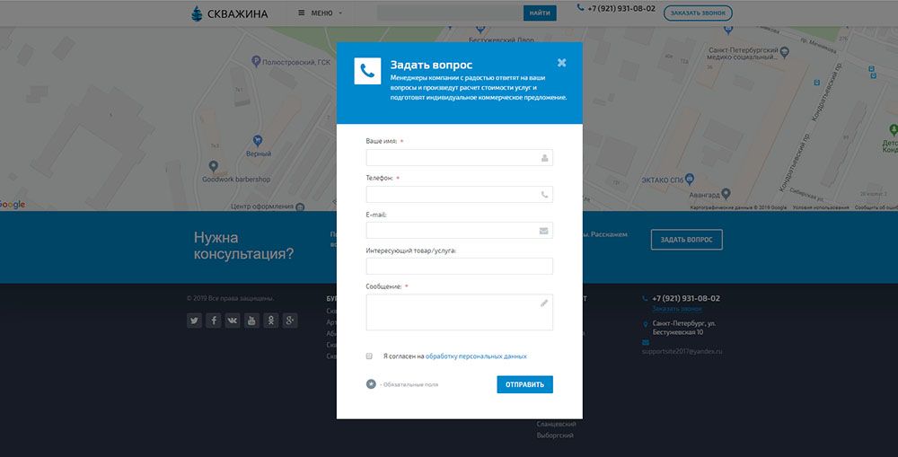Check the personal data consent checkbox
The image size is (898, 457).
[369, 356]
